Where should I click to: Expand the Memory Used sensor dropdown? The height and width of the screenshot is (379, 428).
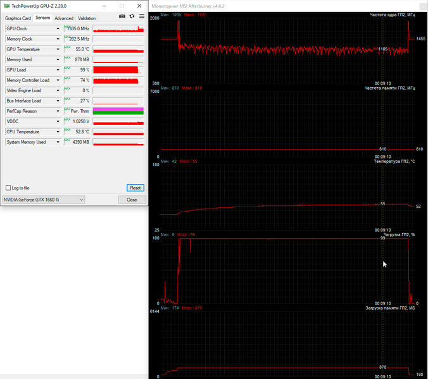coord(58,59)
